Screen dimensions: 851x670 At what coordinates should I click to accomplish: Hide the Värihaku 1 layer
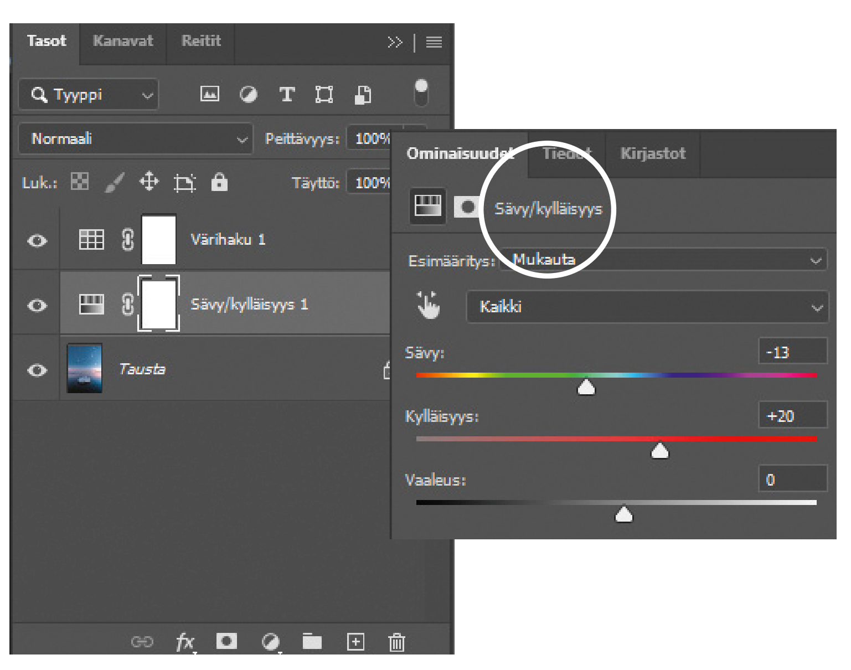click(37, 241)
